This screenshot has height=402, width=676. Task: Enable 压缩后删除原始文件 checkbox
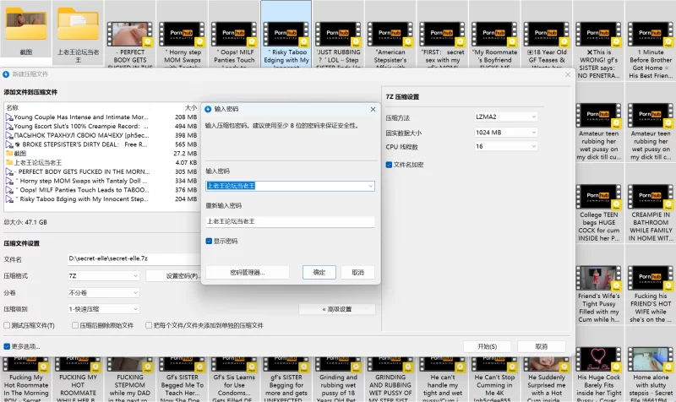75,325
